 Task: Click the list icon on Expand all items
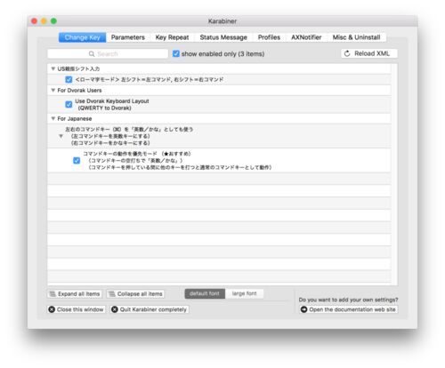(53, 294)
